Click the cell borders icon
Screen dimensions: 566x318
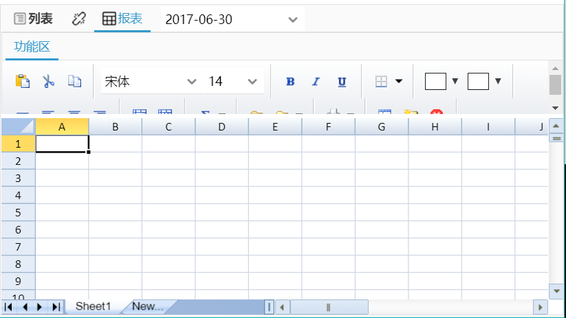click(381, 81)
